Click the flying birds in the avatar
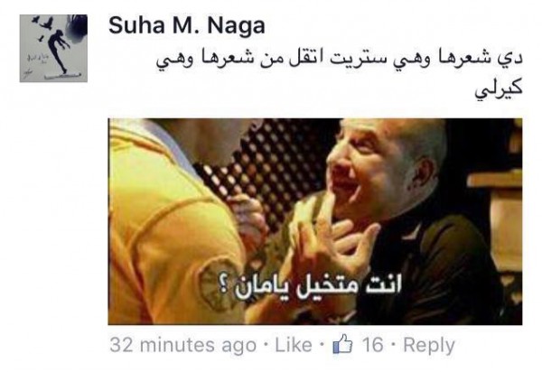Image resolution: width=542 pixels, height=372 pixels. [x=43, y=26]
